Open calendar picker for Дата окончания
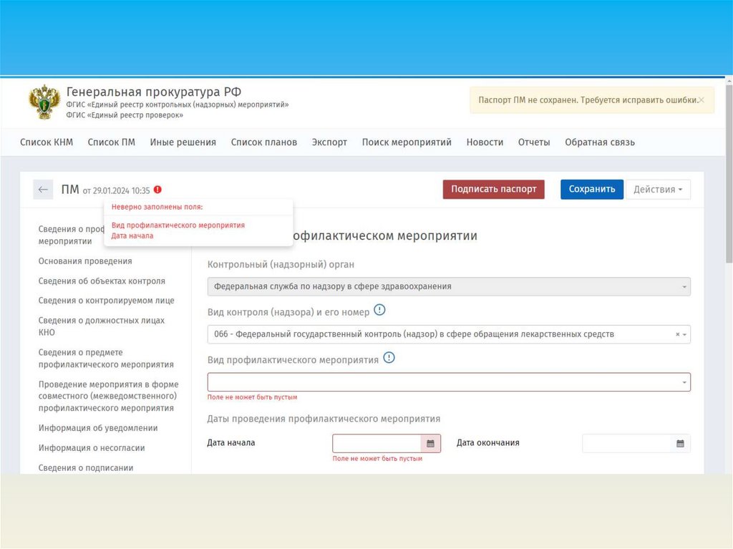The width and height of the screenshot is (733, 549). pos(680,443)
